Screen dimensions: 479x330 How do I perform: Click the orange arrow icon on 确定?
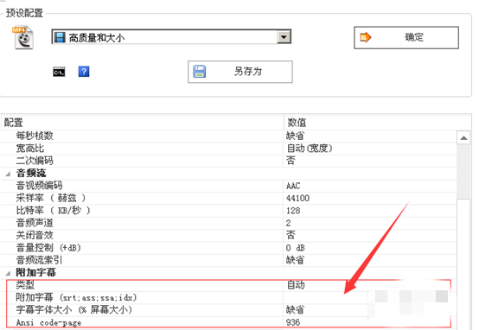(x=365, y=37)
